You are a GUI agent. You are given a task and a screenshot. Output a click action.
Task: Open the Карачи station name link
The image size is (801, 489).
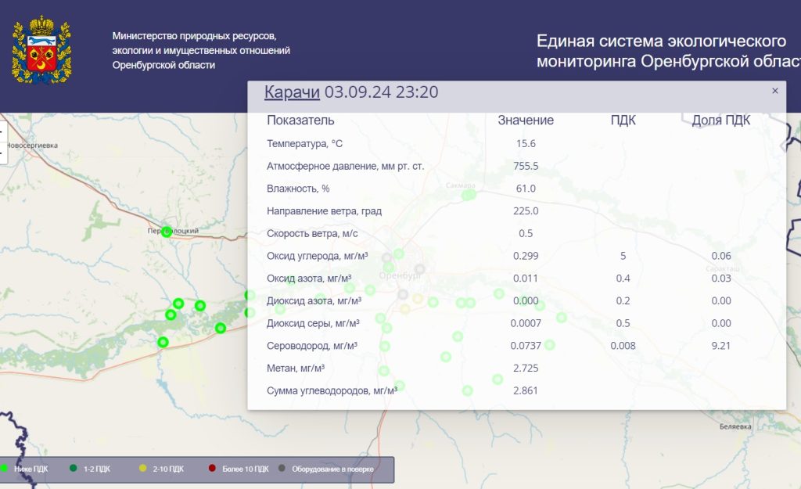tap(292, 92)
